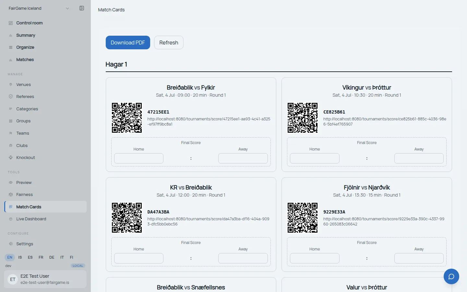Focus Away score box for Fjölnir vs Njarðvík
Screen dimensions: 467x292
tap(419, 258)
